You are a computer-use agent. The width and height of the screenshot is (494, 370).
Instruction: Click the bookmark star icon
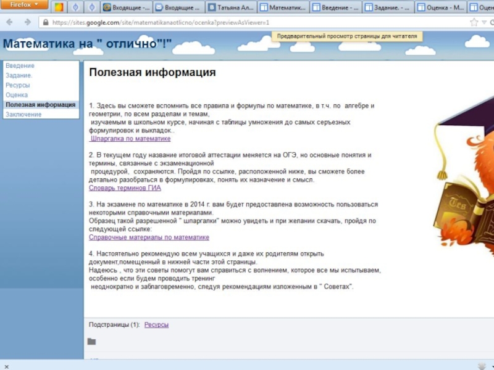click(474, 22)
